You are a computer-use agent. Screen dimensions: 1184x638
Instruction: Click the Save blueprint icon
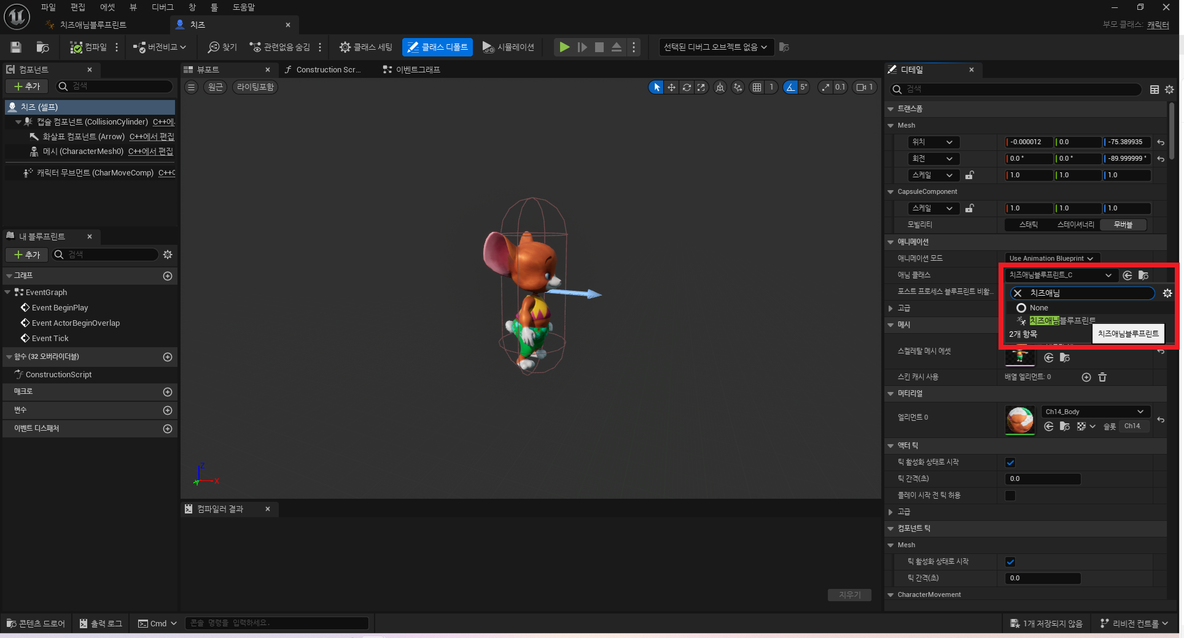pyautogui.click(x=16, y=47)
